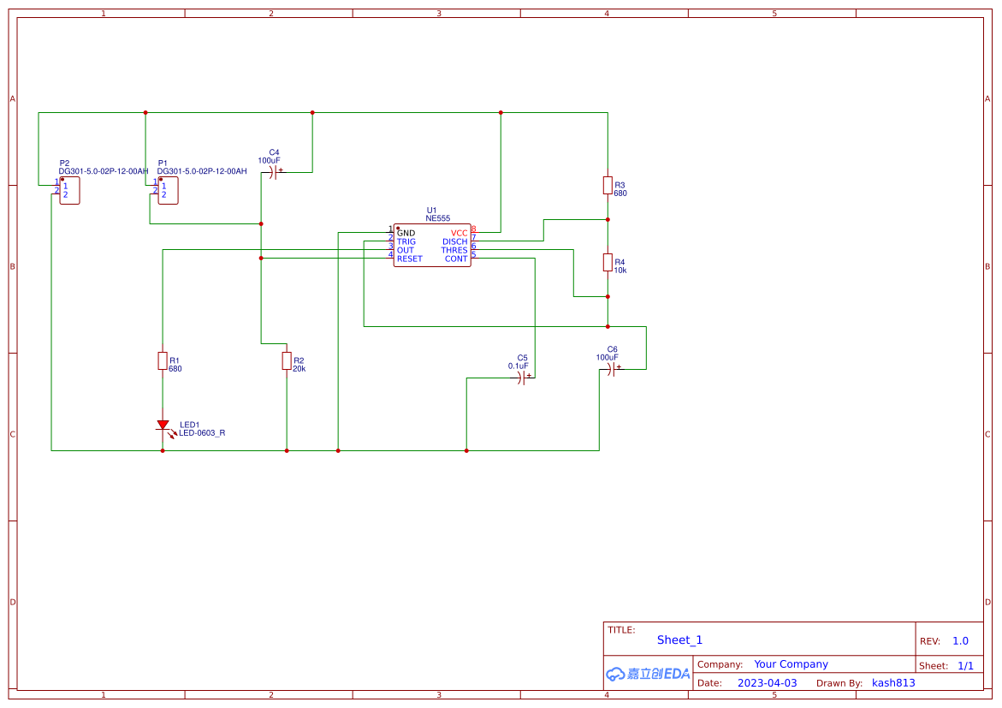Click the REV 1.0 field
Image resolution: width=1002 pixels, height=708 pixels.
point(959,640)
